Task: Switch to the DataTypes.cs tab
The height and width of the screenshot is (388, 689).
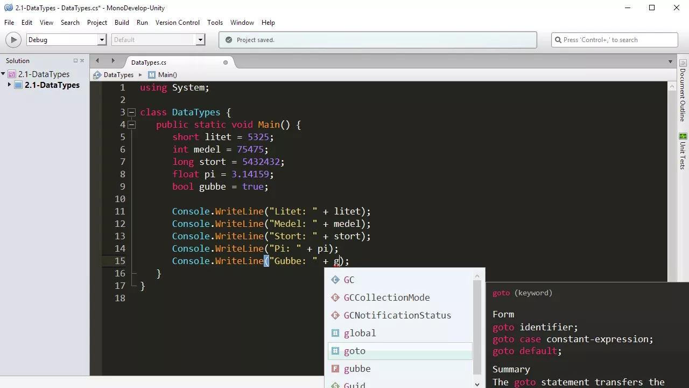Action: [149, 63]
